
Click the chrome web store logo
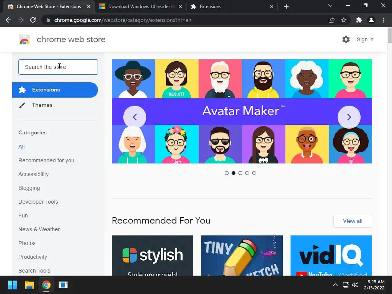[x=24, y=39]
